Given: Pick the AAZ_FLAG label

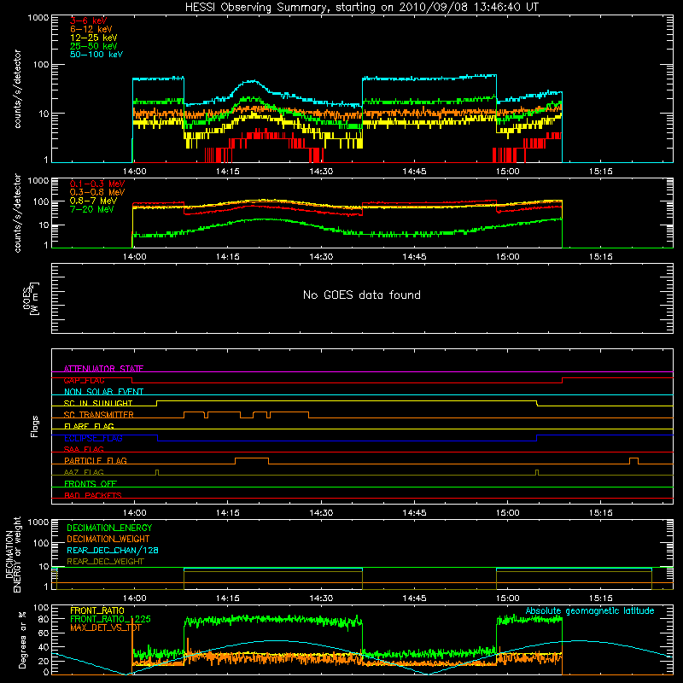Looking at the screenshot, I should coord(84,472).
